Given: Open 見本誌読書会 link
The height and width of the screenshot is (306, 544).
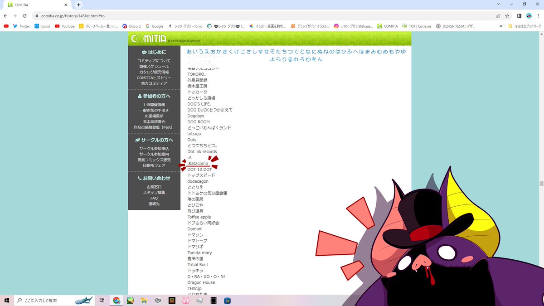Looking at the screenshot, I should tap(154, 122).
